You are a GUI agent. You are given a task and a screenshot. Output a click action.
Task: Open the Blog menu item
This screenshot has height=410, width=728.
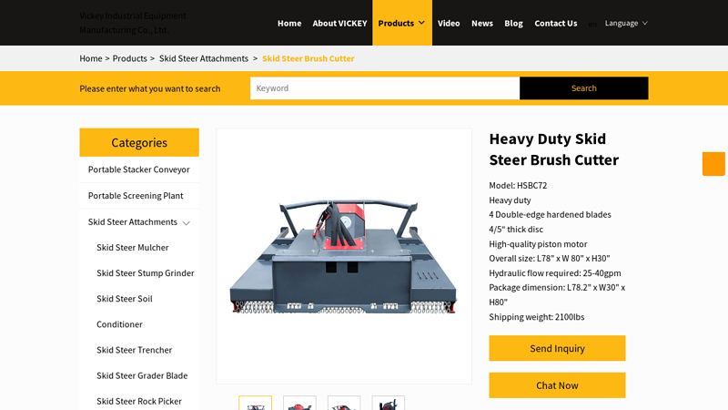pyautogui.click(x=513, y=23)
